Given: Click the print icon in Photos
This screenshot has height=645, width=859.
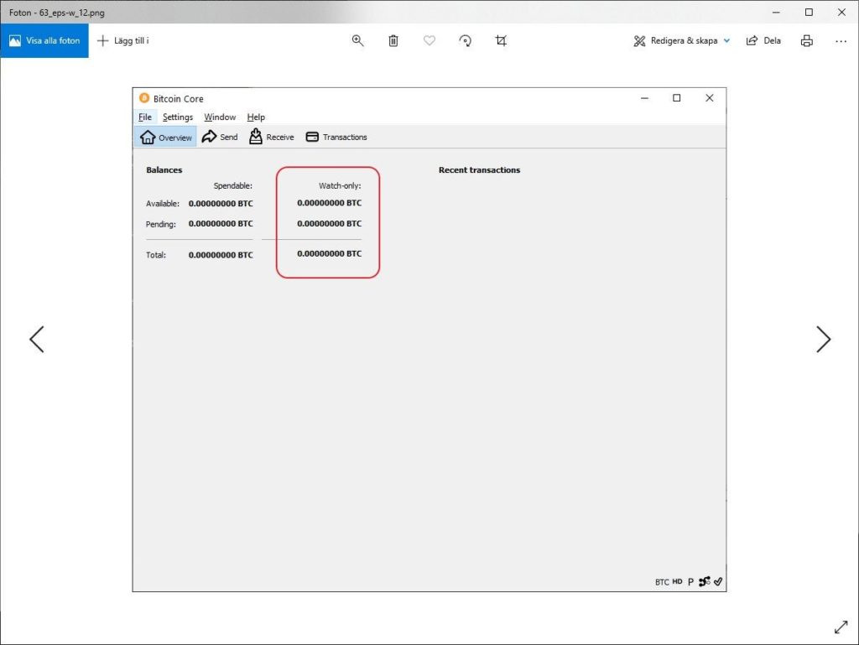Looking at the screenshot, I should pos(806,40).
